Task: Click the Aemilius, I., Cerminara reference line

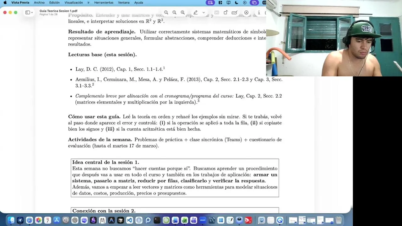Action: (x=179, y=83)
